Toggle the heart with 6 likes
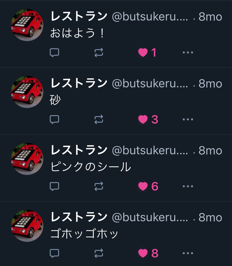 pyautogui.click(x=143, y=186)
